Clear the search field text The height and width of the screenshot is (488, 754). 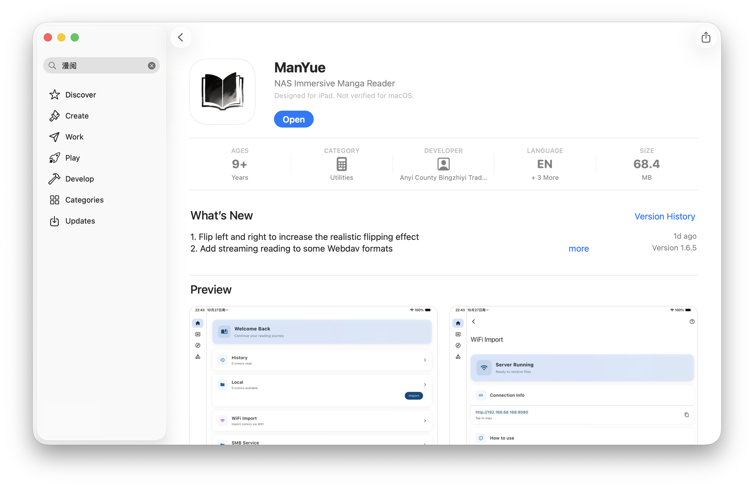click(151, 66)
